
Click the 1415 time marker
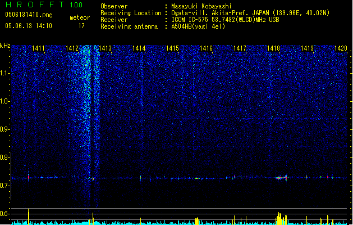[x=172, y=48]
